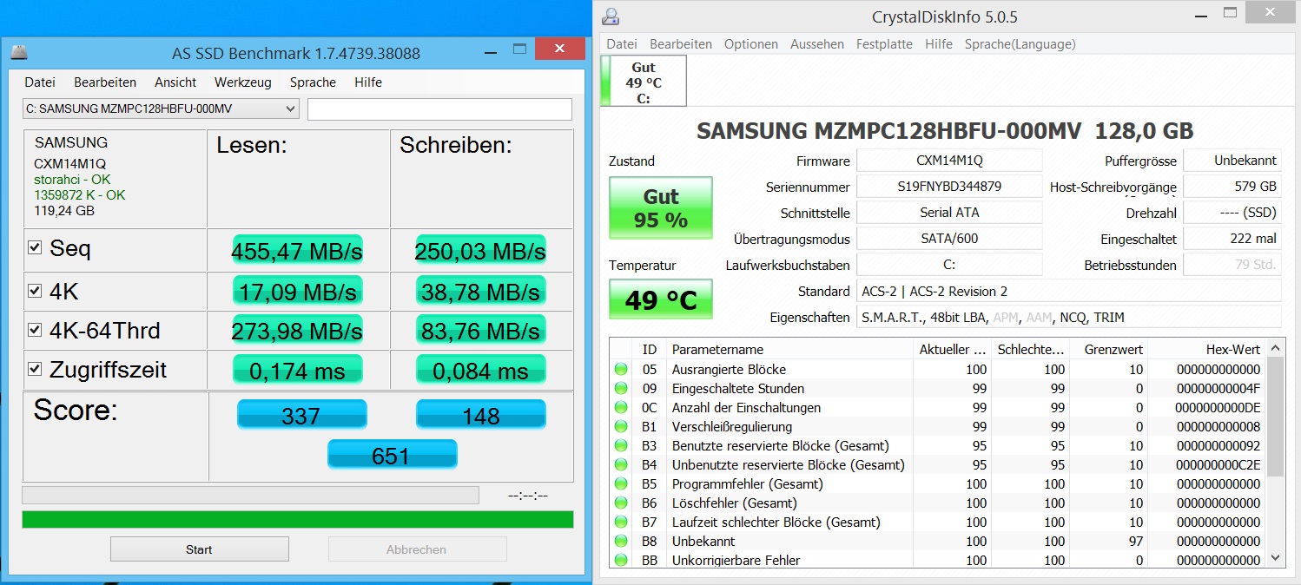Click the AS SSD Benchmark title bar icon

19,53
